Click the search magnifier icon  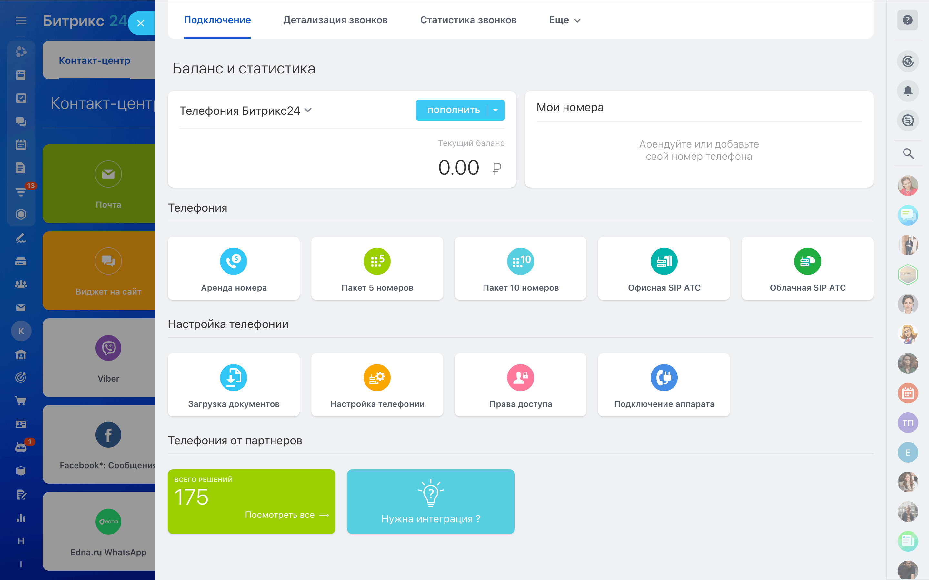[908, 153]
